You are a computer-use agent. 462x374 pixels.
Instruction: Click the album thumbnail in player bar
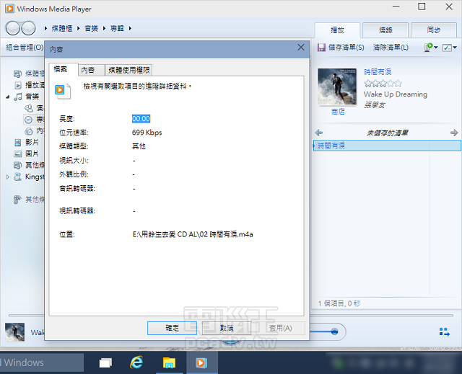click(x=14, y=332)
